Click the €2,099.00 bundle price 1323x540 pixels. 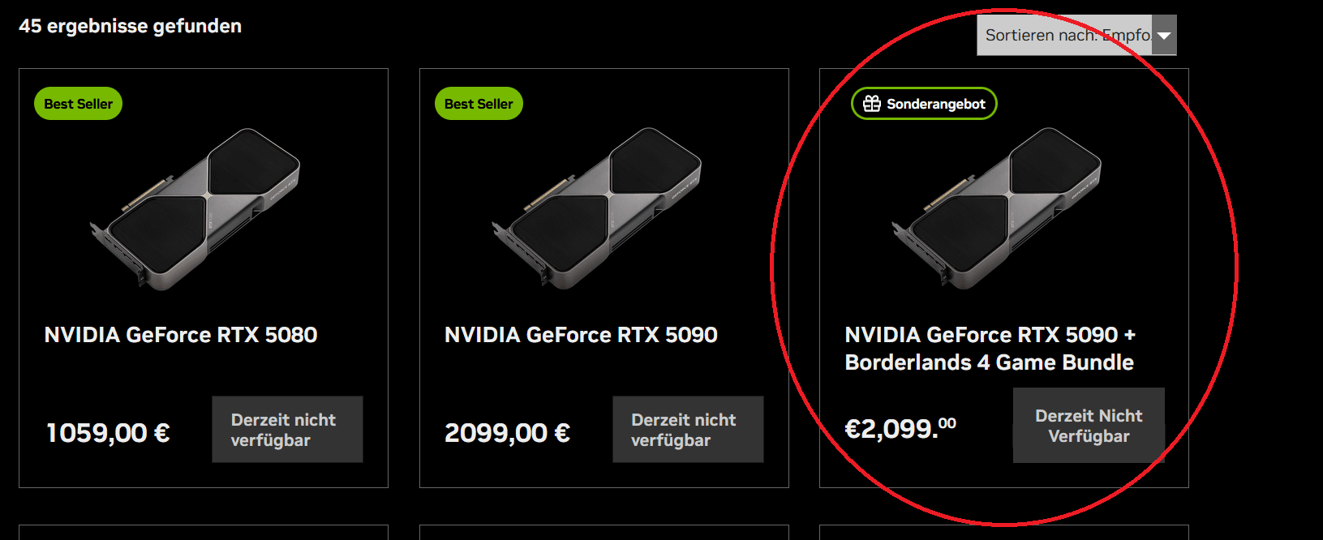coord(900,428)
